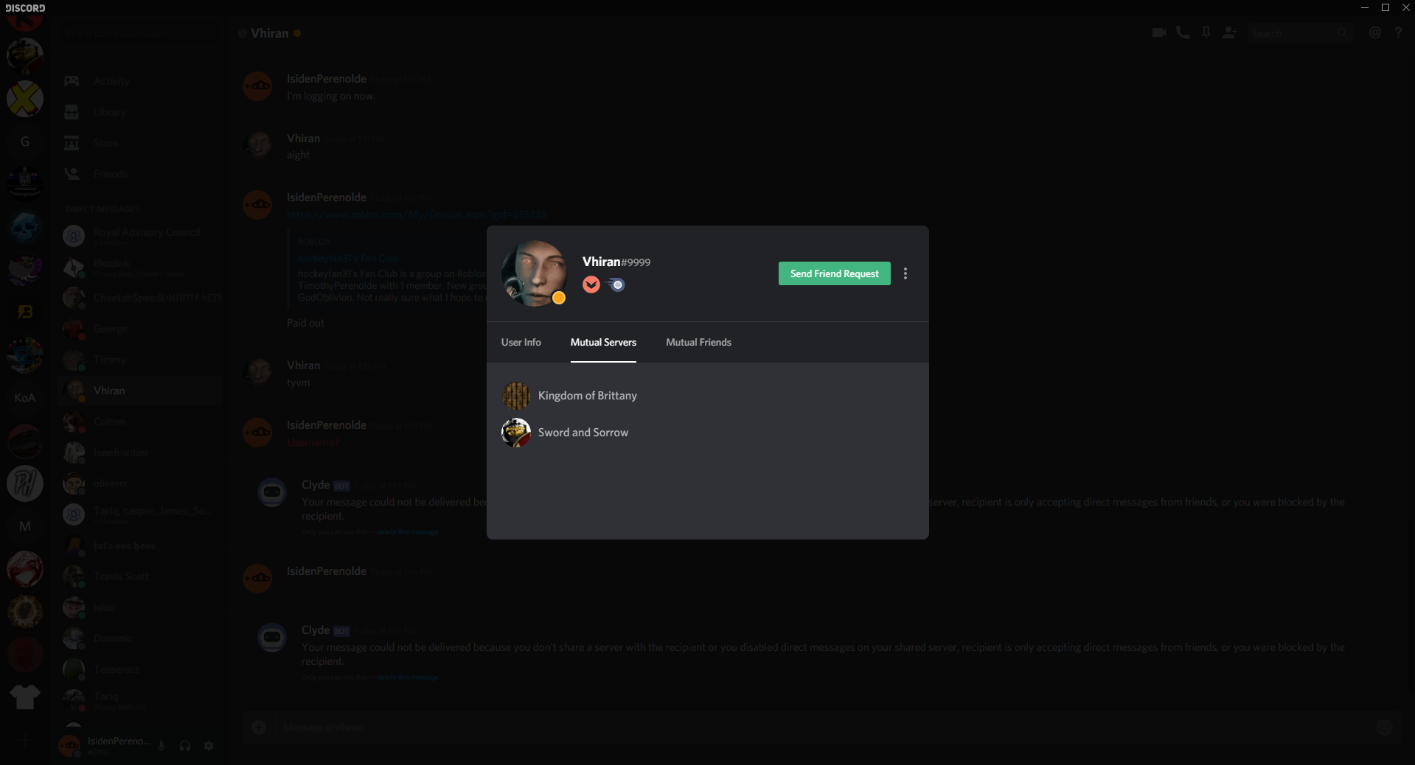The height and width of the screenshot is (765, 1415).
Task: Select the Mutual Servers tab
Action: point(603,342)
